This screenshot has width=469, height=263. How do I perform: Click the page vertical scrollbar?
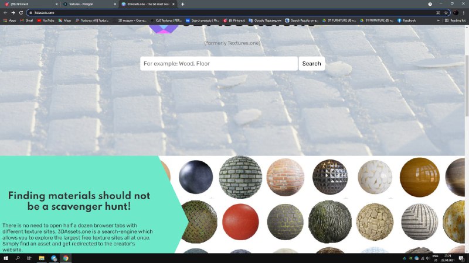click(467, 85)
